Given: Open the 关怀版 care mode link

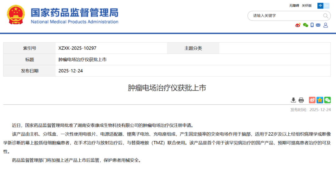Looking at the screenshot, I should tap(307, 6).
